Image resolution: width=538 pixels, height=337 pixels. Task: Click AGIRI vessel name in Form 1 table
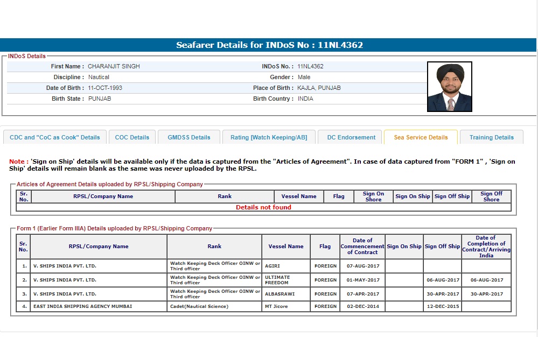[273, 266]
